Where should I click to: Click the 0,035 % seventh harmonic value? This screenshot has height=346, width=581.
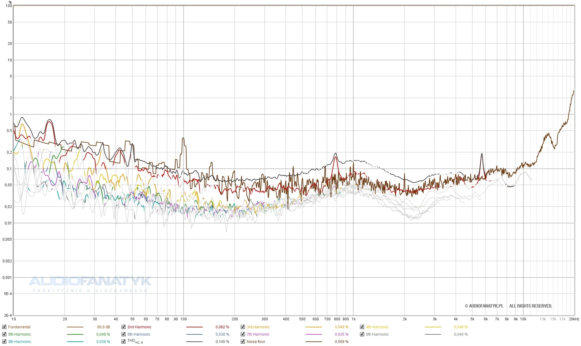[x=342, y=334]
